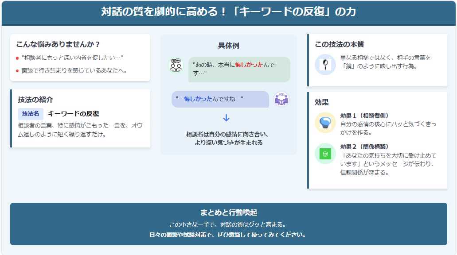Select the こんな悩みありませんか？ heading
457x255 pixels.
click(58, 44)
